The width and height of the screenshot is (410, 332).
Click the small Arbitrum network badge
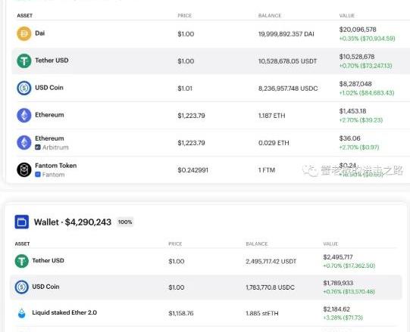point(38,147)
